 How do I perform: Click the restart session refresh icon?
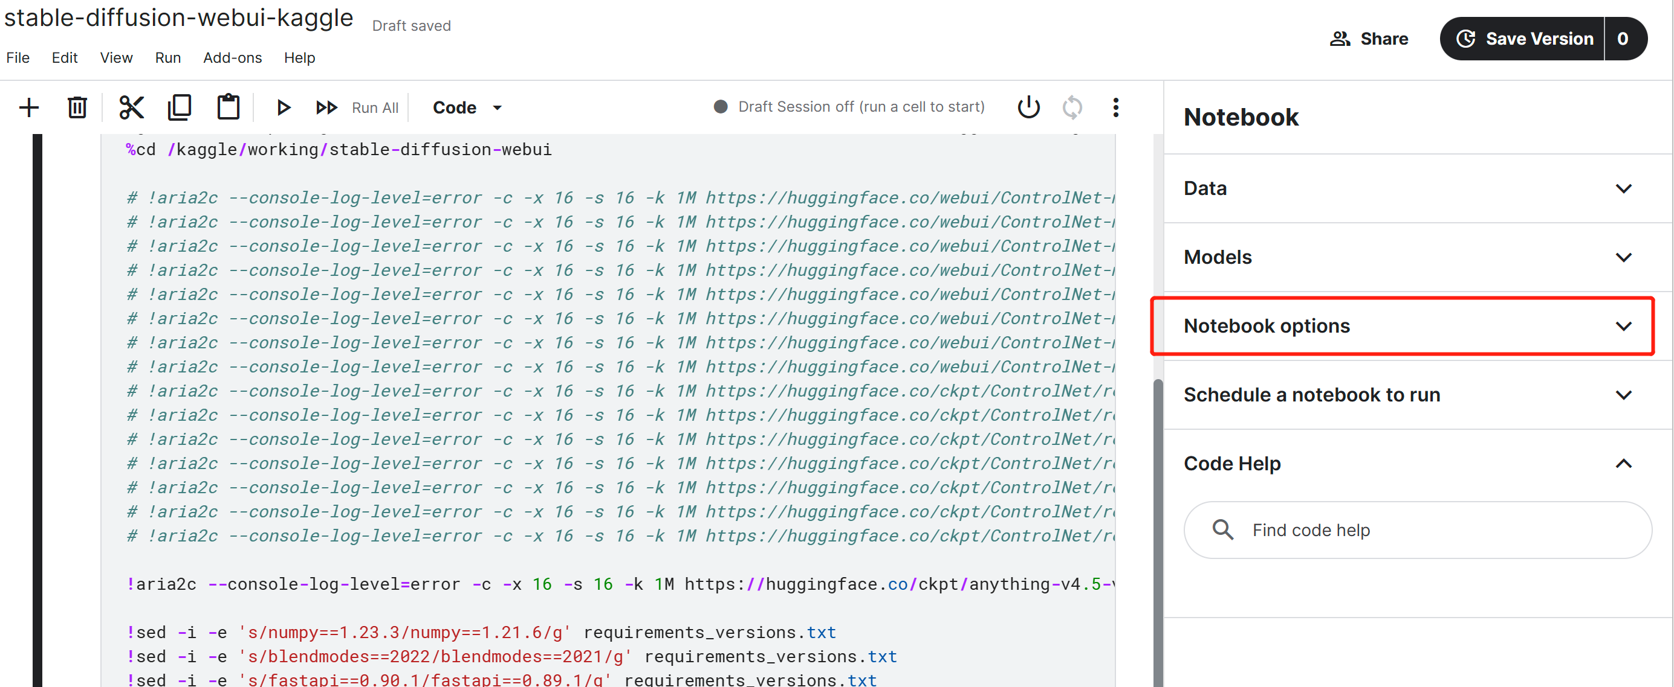(x=1072, y=107)
